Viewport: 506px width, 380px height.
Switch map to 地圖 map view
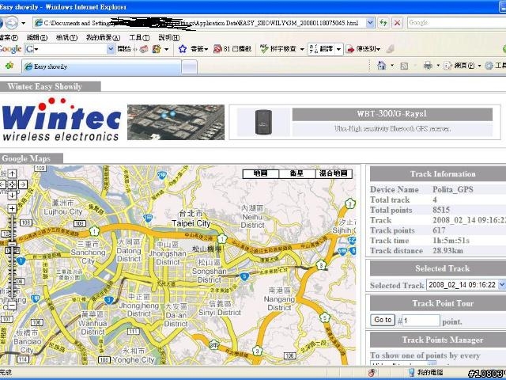coord(260,173)
